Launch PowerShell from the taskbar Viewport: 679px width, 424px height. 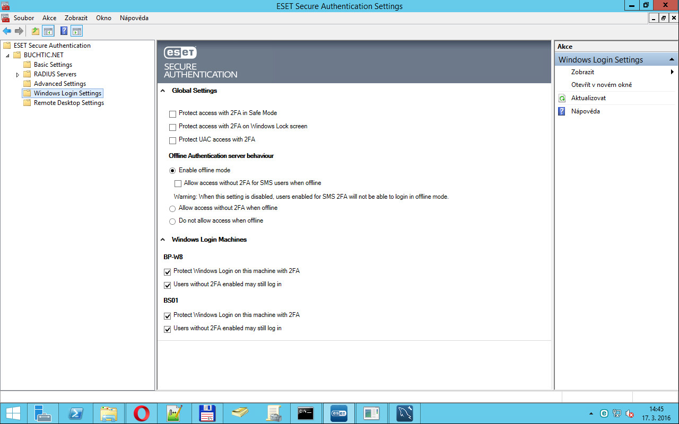click(x=75, y=413)
